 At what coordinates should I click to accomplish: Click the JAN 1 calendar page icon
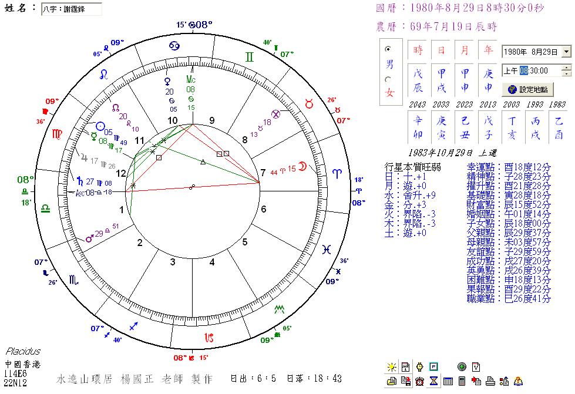point(405,367)
